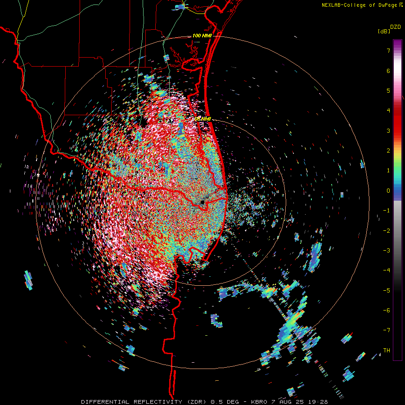Select the 1 value on the color scale
Screen dimensions: 405x405
click(x=388, y=171)
